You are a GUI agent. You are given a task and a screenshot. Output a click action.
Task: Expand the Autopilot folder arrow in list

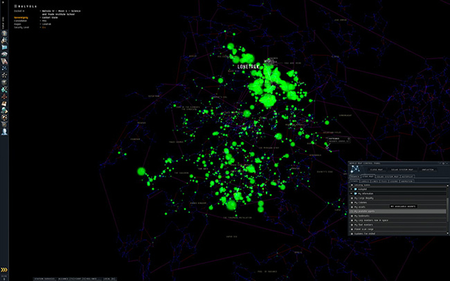(x=351, y=189)
